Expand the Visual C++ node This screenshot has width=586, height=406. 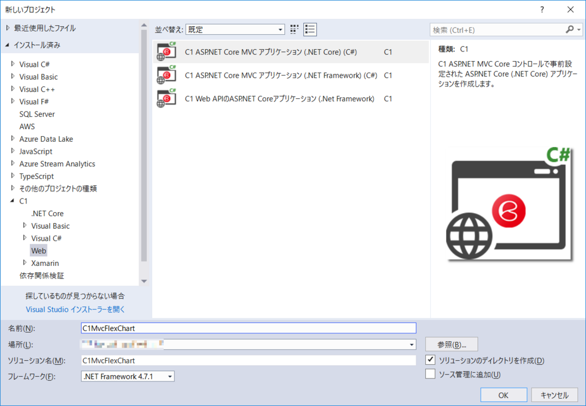tap(13, 89)
